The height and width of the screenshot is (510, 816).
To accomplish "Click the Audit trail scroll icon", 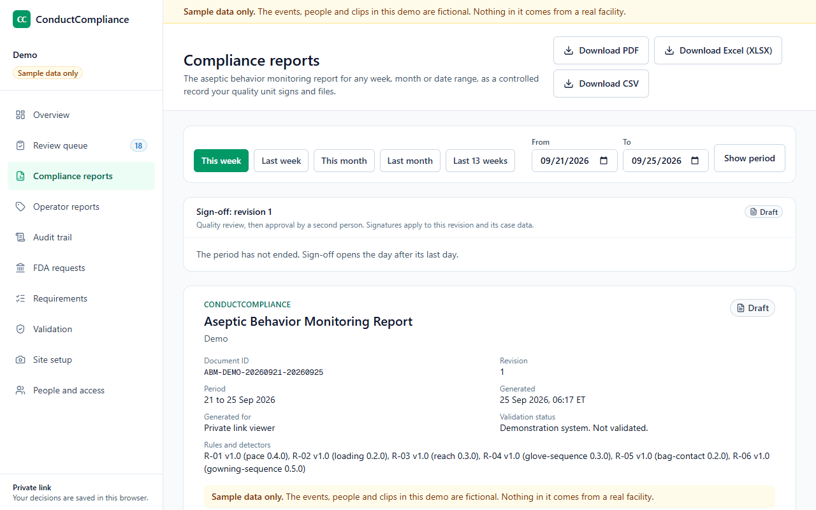I will [20, 237].
